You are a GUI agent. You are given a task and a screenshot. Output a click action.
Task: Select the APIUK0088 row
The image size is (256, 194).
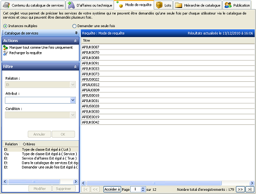[x=168, y=58]
